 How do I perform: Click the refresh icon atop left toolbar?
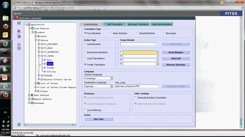point(19,23)
